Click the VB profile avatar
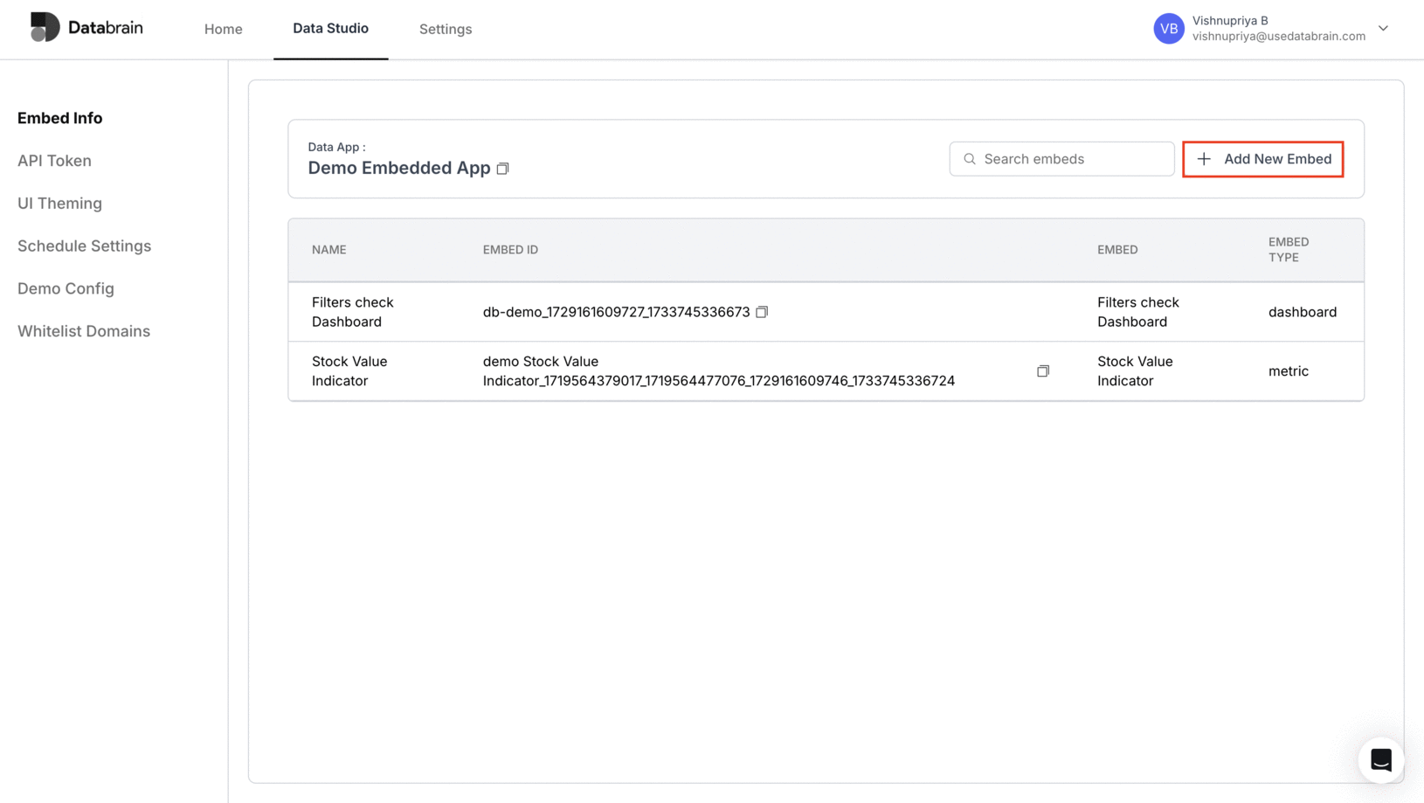This screenshot has width=1424, height=803. (x=1168, y=28)
